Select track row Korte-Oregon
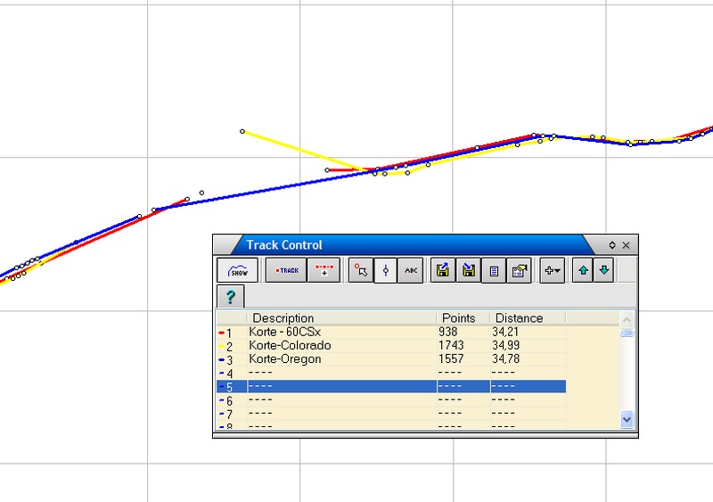Image resolution: width=713 pixels, height=502 pixels. [x=391, y=359]
